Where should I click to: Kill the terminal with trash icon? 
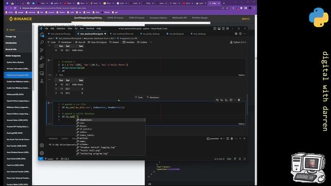click(232, 138)
